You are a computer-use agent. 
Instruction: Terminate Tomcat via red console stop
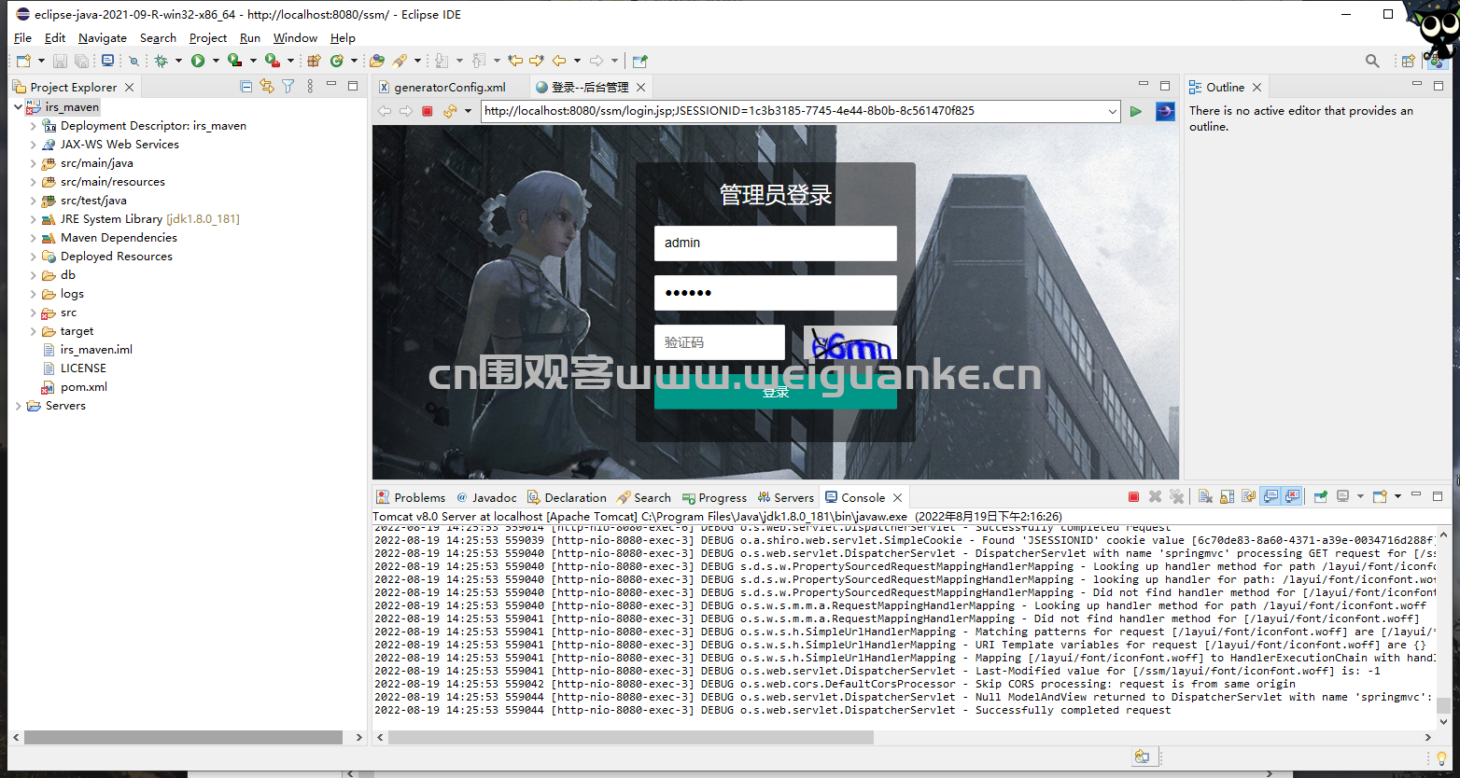pyautogui.click(x=1133, y=496)
